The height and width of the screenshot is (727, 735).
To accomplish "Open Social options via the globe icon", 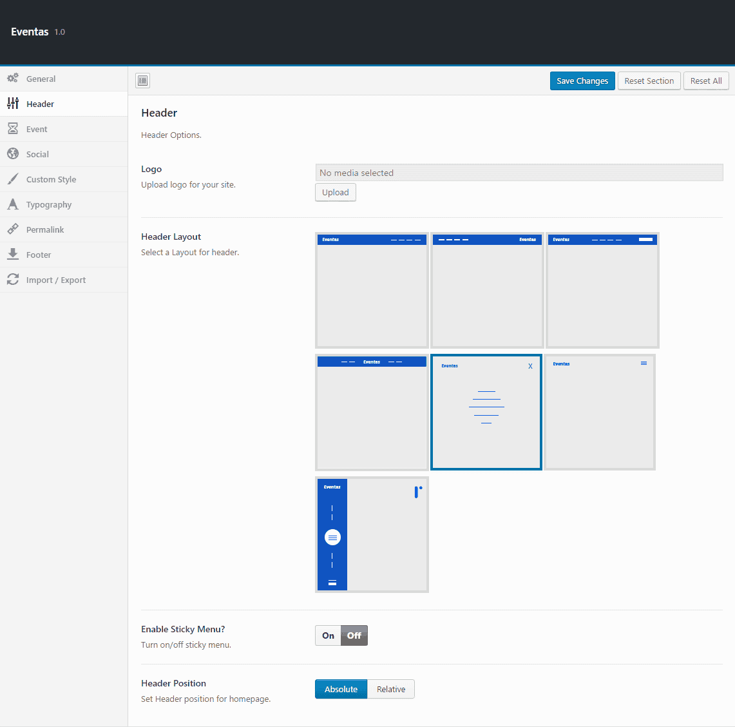I will [13, 153].
